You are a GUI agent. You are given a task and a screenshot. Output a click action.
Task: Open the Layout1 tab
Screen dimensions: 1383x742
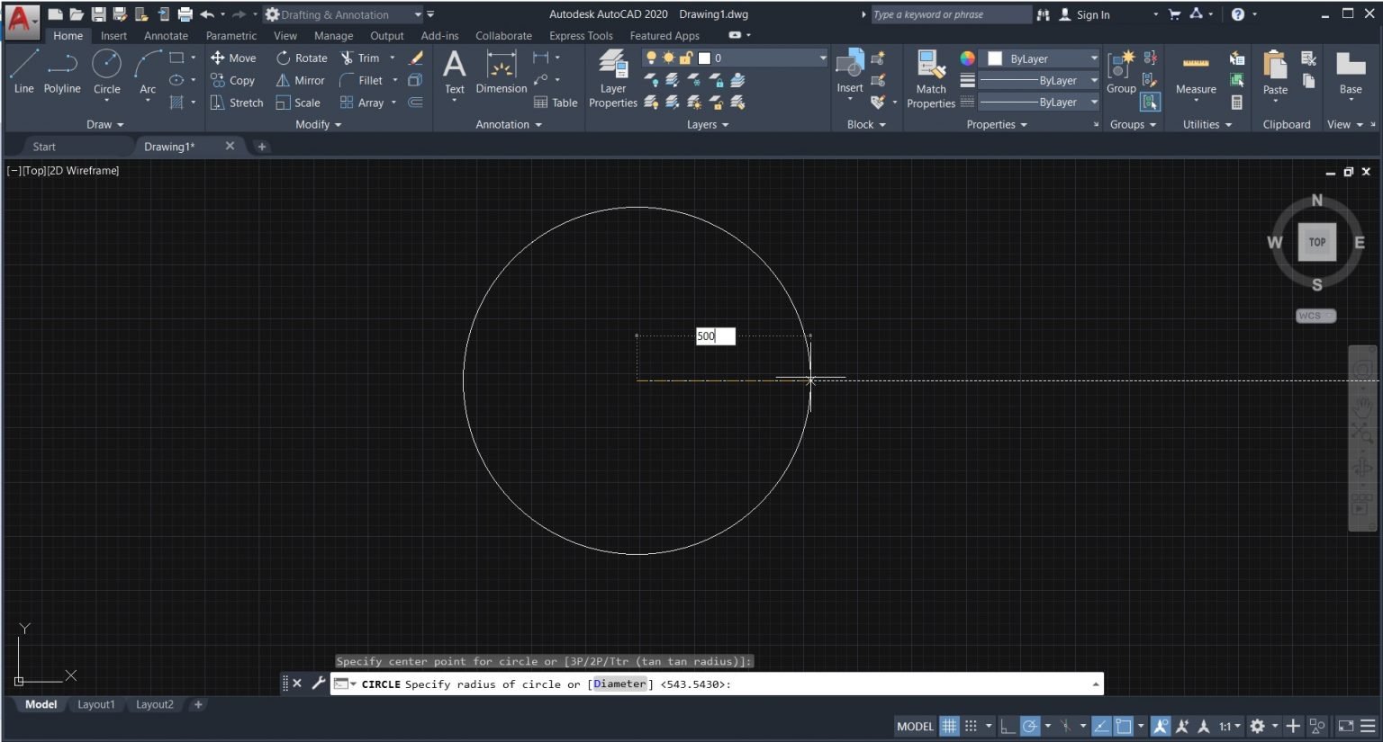(96, 704)
